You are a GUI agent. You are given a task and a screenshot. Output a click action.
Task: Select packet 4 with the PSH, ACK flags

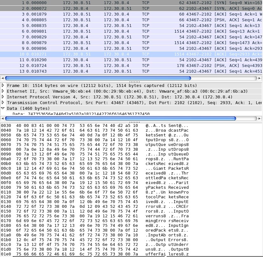click(x=95, y=20)
